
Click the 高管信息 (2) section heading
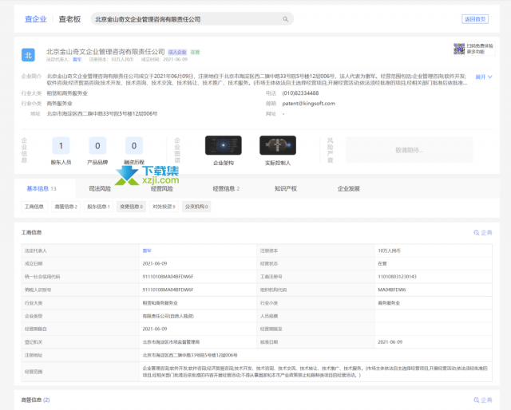point(35,400)
